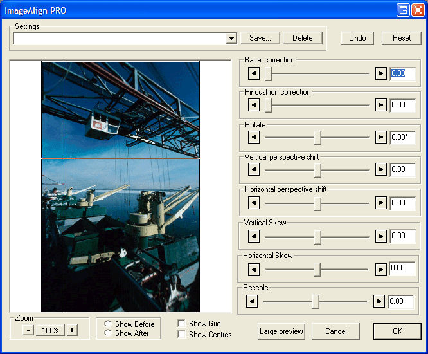Click the Vertical Skew right arrow
Screen dimensions: 428x354
[381, 236]
